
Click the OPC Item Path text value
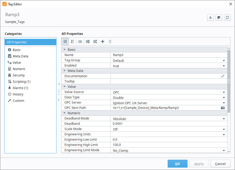click(146, 108)
